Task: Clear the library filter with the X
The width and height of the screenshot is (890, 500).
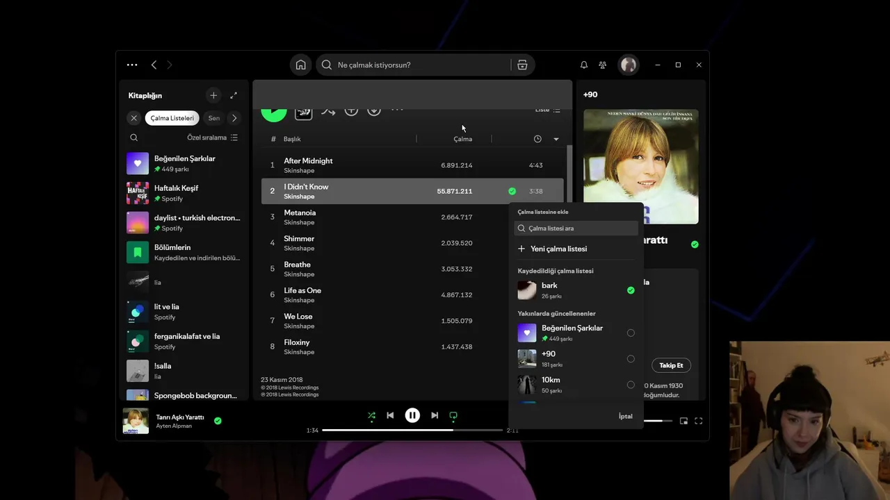Action: (134, 118)
